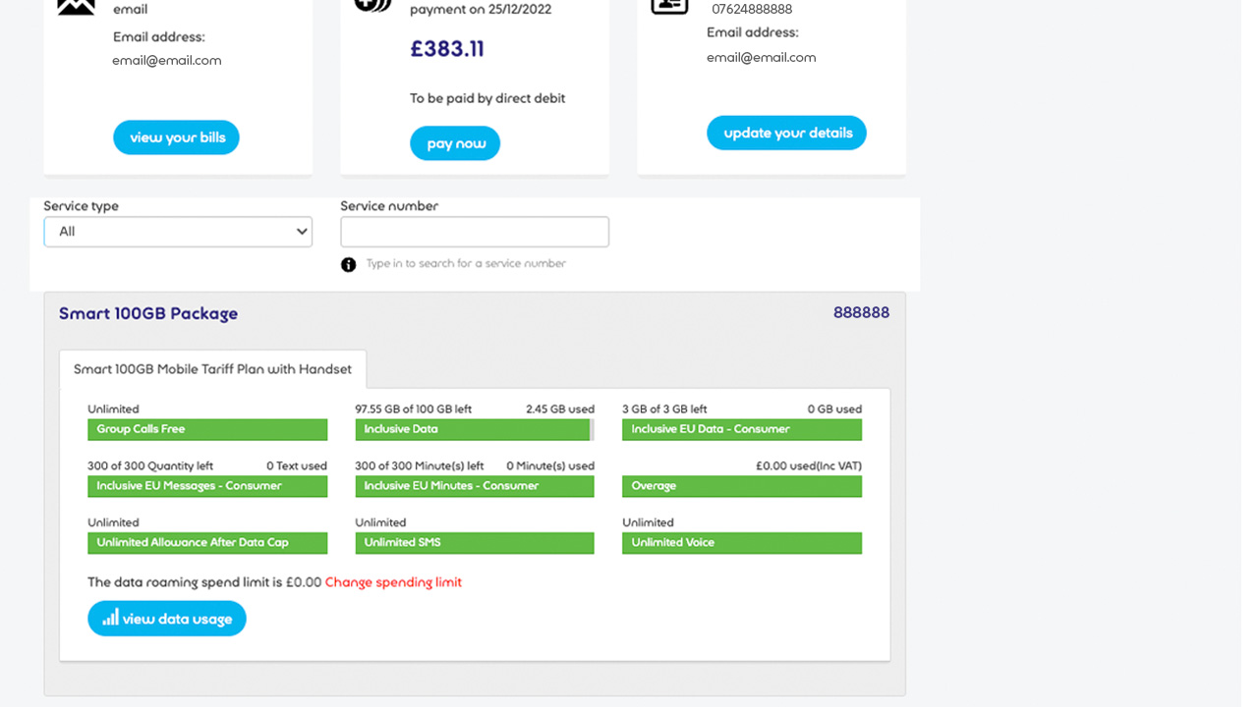Click the contact card icon
The width and height of the screenshot is (1258, 707).
pyautogui.click(x=669, y=6)
